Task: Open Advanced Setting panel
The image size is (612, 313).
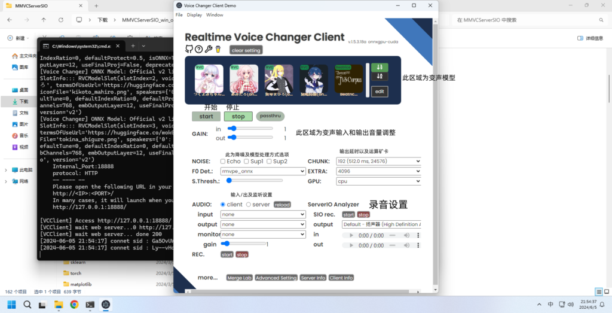Action: point(276,278)
